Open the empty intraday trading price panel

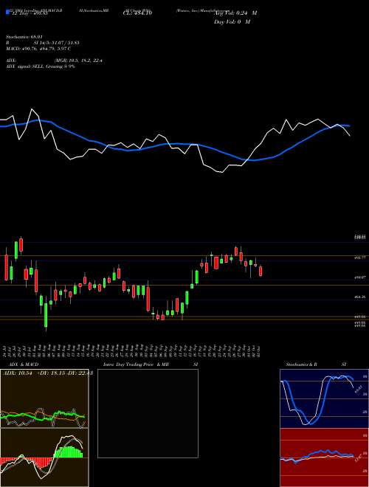(x=148, y=413)
